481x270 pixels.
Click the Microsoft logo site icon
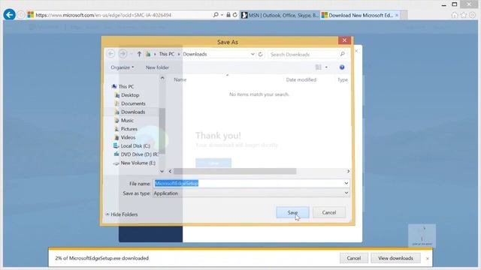(x=30, y=15)
